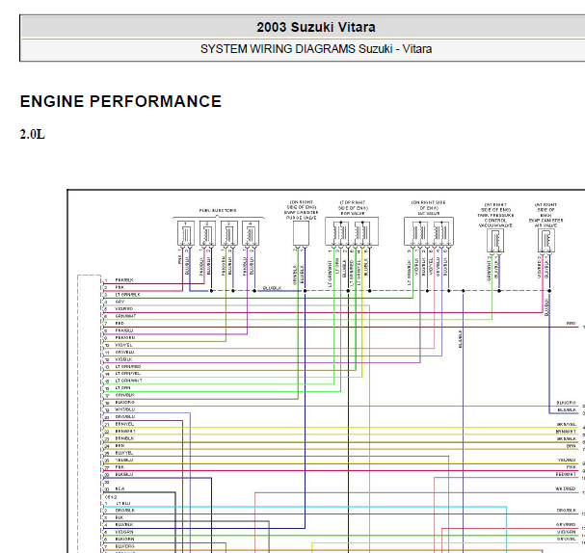585x553 pixels.
Task: Click pin 17 "GRN/BLK" wire label
Action: pyautogui.click(x=124, y=395)
